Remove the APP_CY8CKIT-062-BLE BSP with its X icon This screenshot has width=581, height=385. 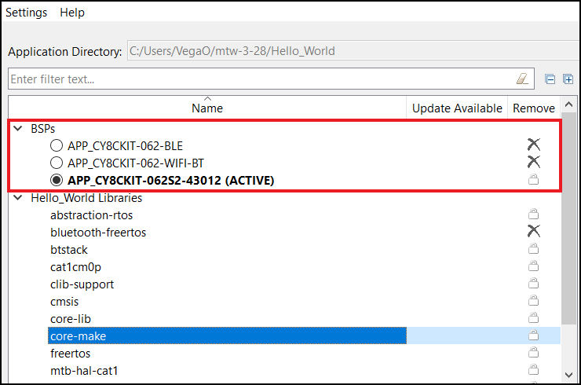(534, 145)
